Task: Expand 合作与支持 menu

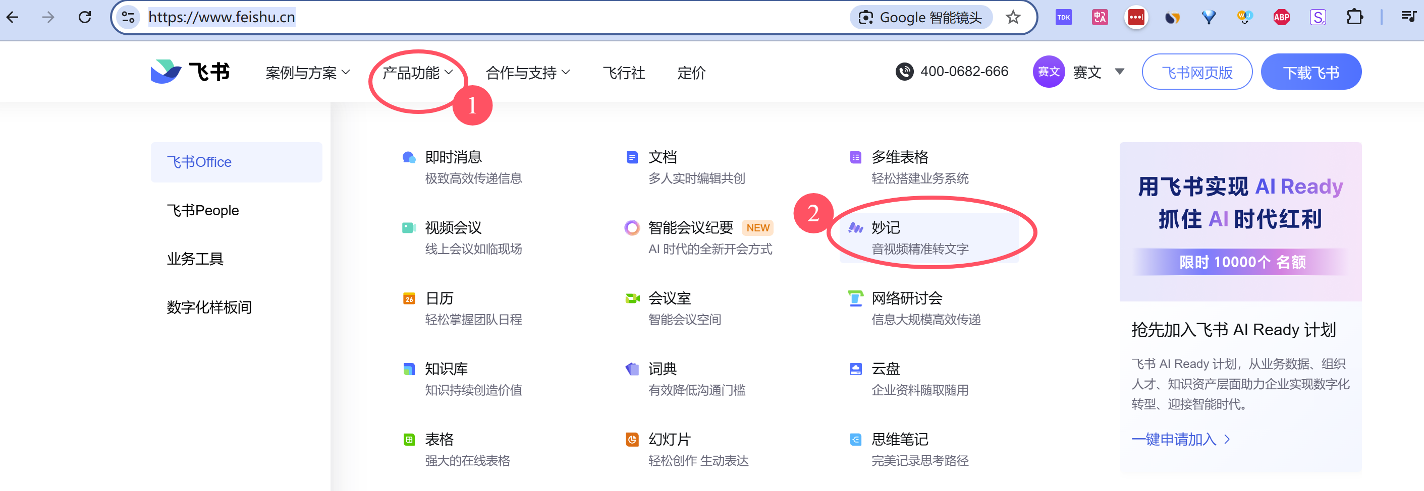Action: (528, 73)
